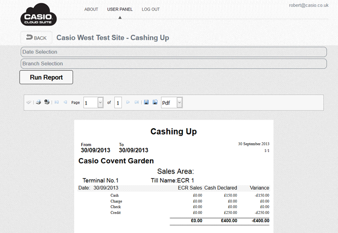Go to next report page

[128, 102]
